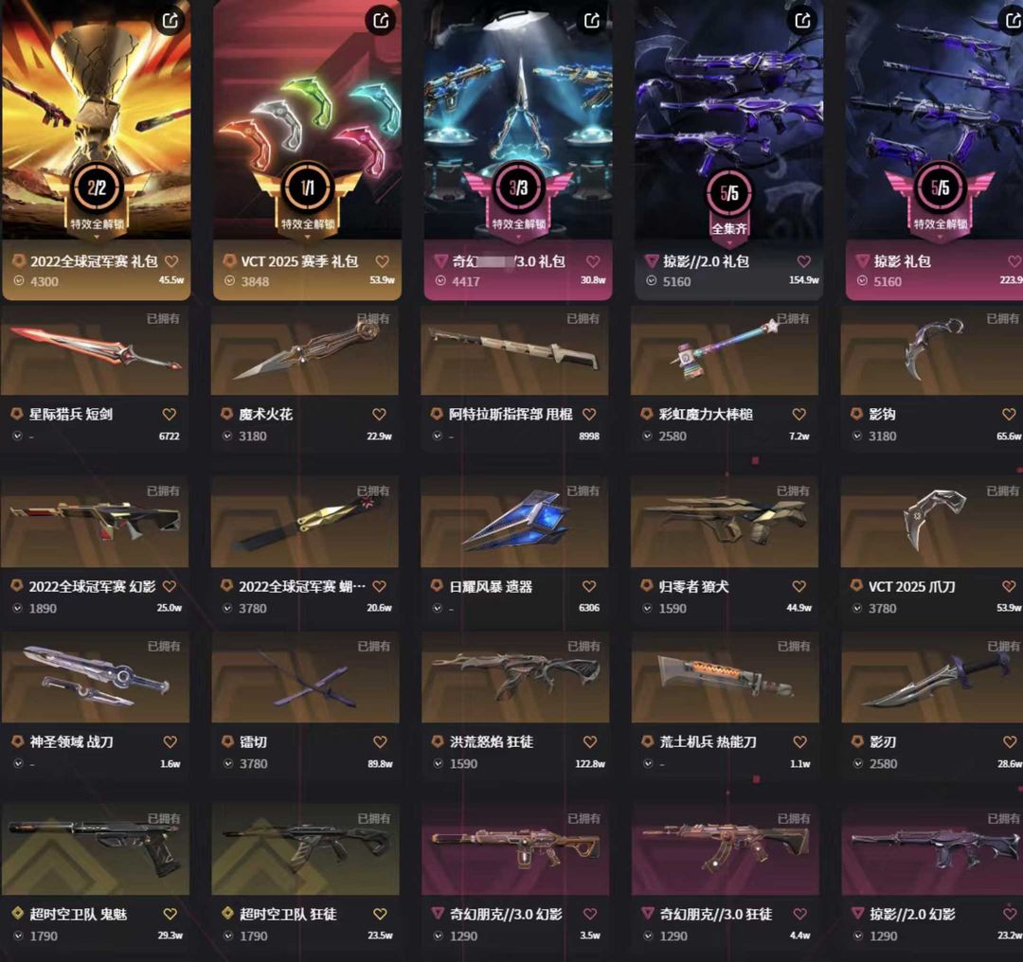Select the 日耀风暴 遗器 skin image

tap(514, 522)
